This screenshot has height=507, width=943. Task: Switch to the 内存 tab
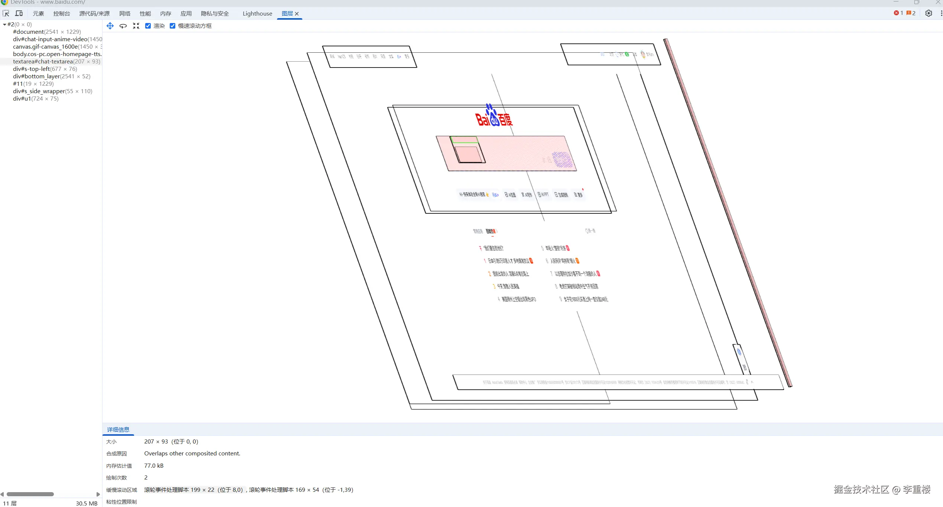[x=166, y=13]
